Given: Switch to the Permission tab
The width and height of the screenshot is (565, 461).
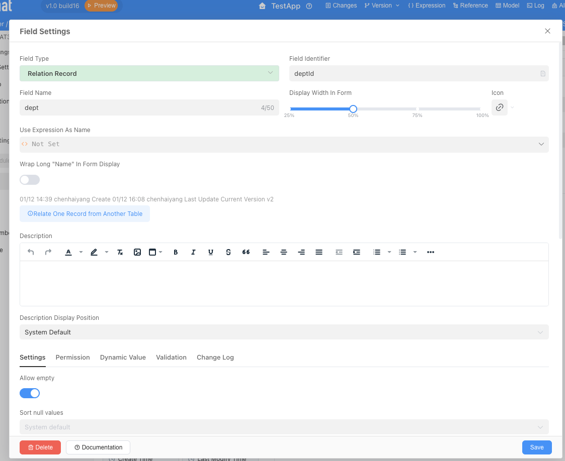Looking at the screenshot, I should (x=72, y=358).
